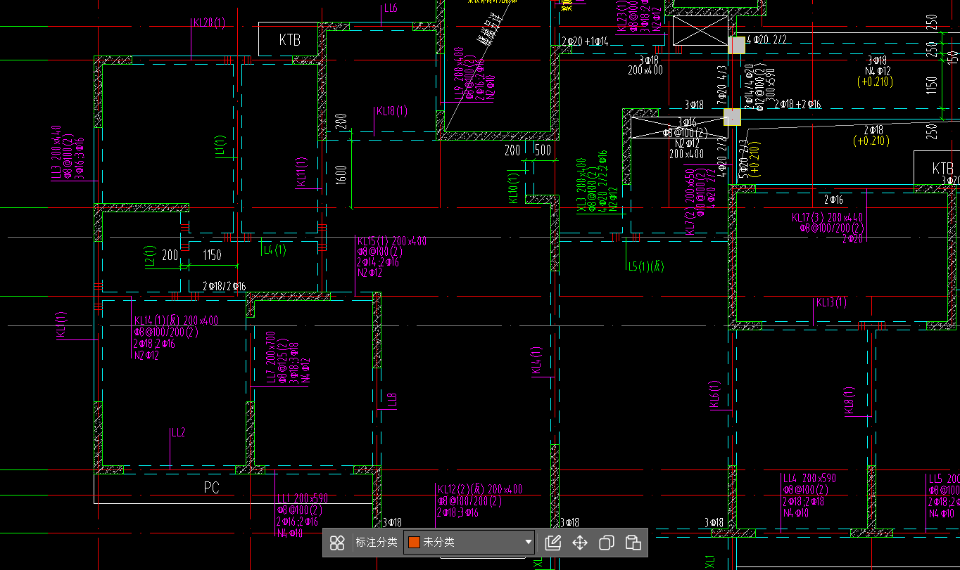This screenshot has height=570, width=960.
Task: Select beam label LL6
Action: 391,8
